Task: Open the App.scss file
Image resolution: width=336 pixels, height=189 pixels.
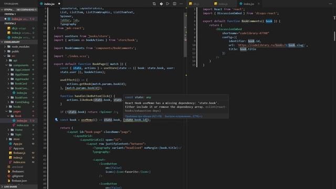Action: click(x=19, y=148)
